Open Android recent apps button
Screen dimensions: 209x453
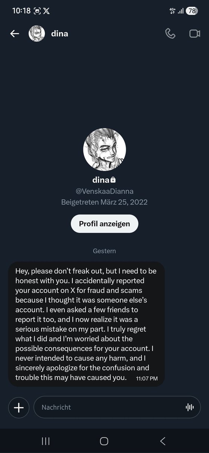(46, 441)
